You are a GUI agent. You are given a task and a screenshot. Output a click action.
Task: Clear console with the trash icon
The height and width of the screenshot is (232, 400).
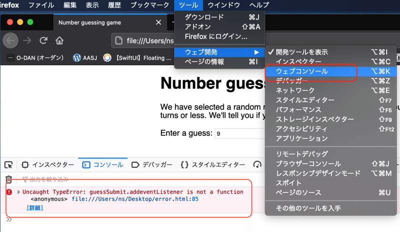tap(8, 179)
